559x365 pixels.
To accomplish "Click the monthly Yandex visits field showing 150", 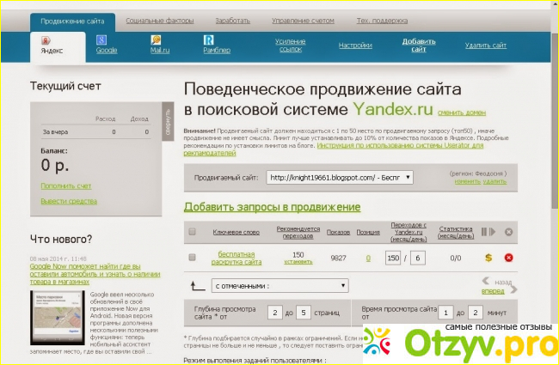I will click(x=394, y=259).
